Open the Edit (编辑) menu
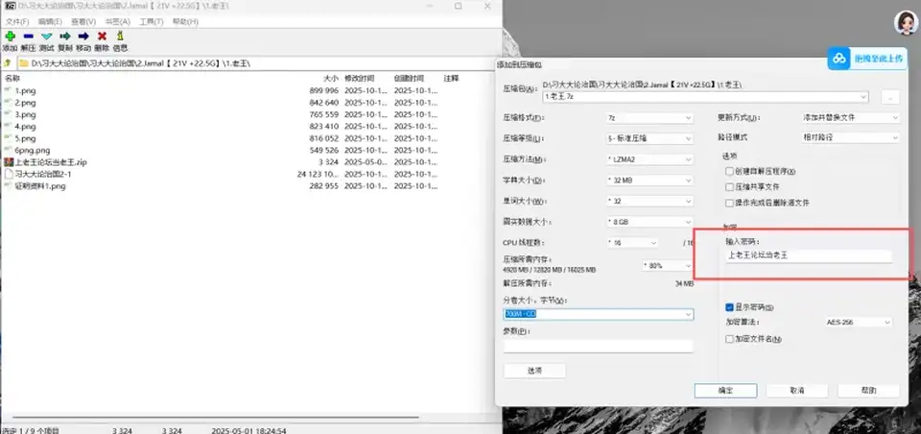Viewport: 921px width, 434px height. tap(50, 22)
